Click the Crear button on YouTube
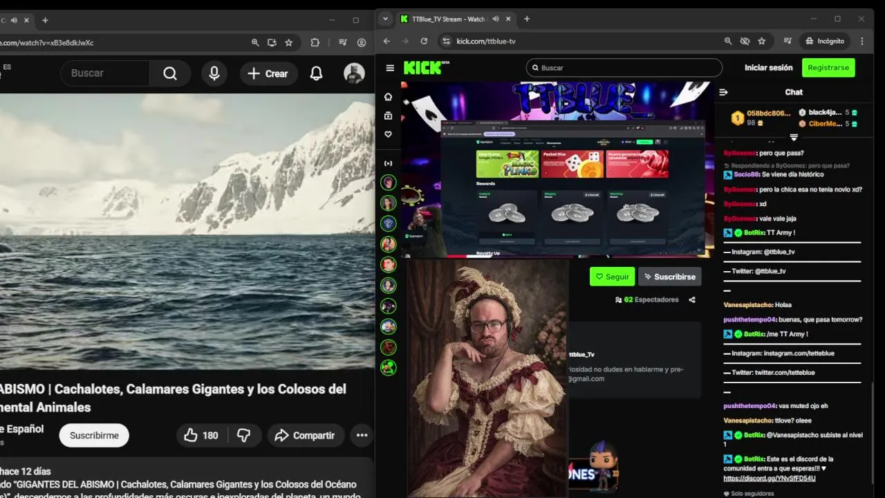 coord(268,73)
